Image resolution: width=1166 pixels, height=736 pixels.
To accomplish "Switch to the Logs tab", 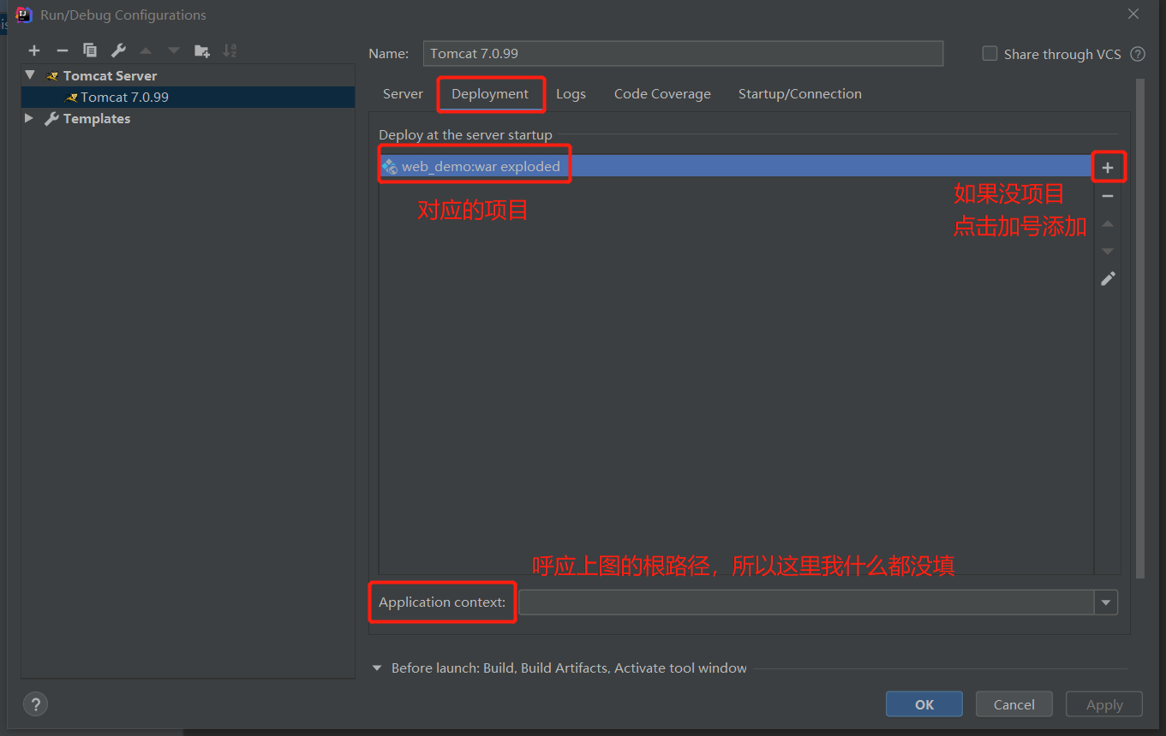I will coord(571,94).
